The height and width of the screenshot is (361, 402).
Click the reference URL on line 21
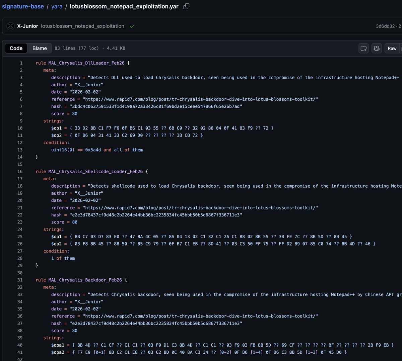point(200,207)
